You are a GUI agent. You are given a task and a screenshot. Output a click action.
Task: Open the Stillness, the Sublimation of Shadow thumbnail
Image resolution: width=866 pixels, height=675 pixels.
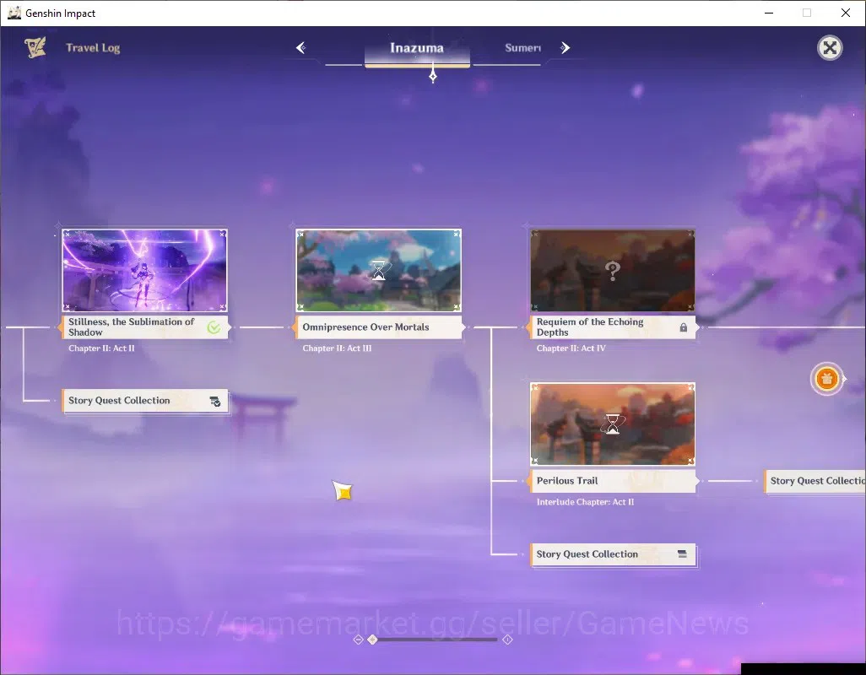[144, 271]
